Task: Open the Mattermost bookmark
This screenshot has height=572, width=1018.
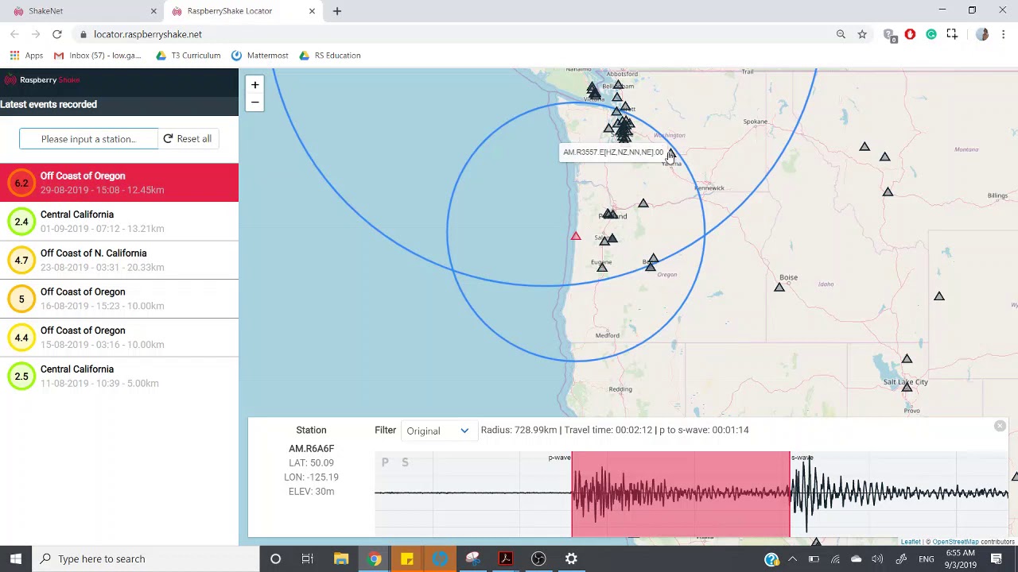Action: [259, 56]
